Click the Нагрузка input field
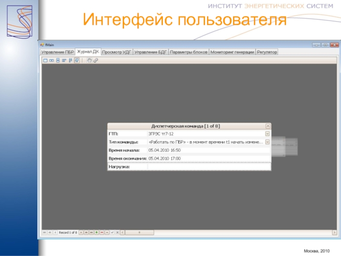 coord(209,167)
